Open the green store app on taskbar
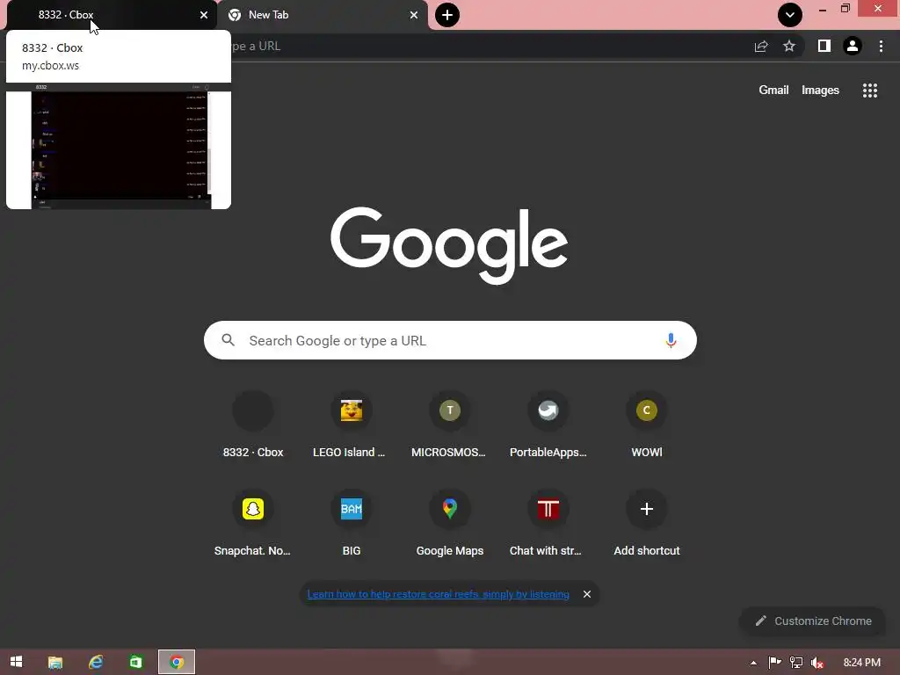Viewport: 900px width, 675px height. coord(135,663)
